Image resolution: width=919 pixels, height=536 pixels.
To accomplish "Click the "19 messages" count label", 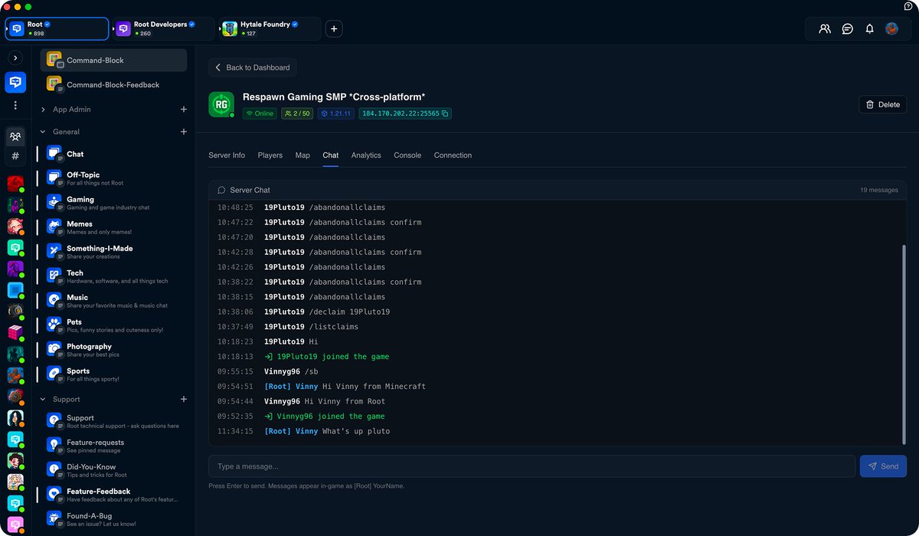I will 879,190.
